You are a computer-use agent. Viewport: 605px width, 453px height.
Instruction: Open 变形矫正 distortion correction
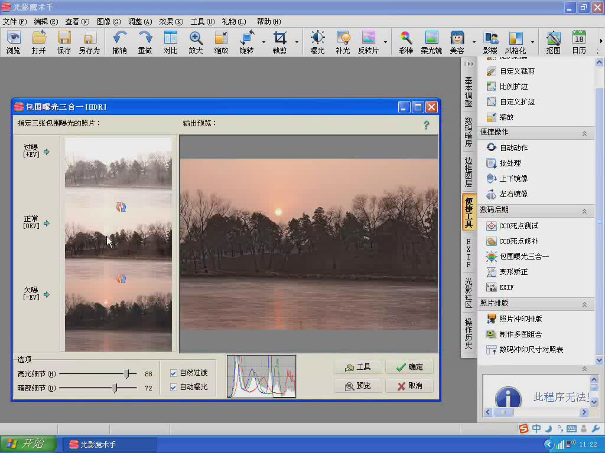[507, 271]
